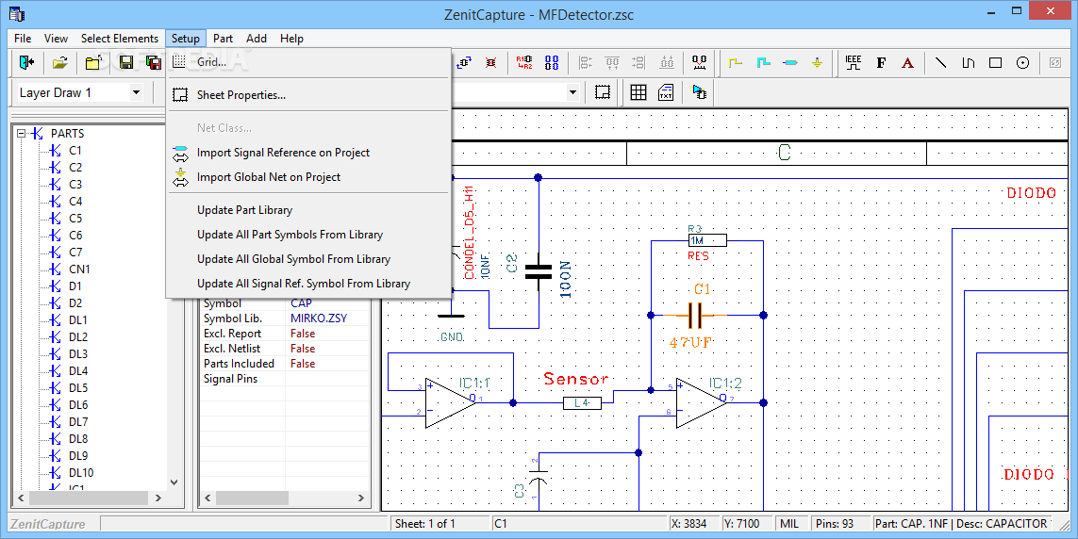Select part C4 in the tree
The image size is (1078, 539).
tap(75, 201)
